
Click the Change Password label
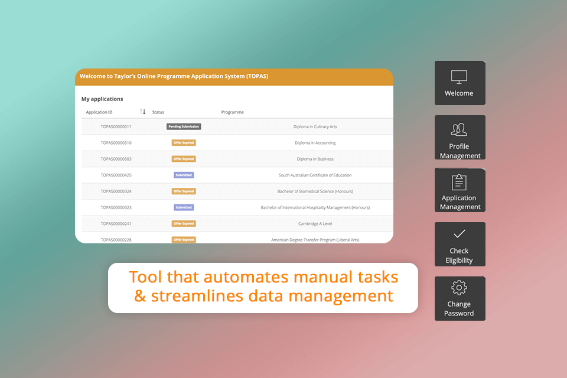459,309
